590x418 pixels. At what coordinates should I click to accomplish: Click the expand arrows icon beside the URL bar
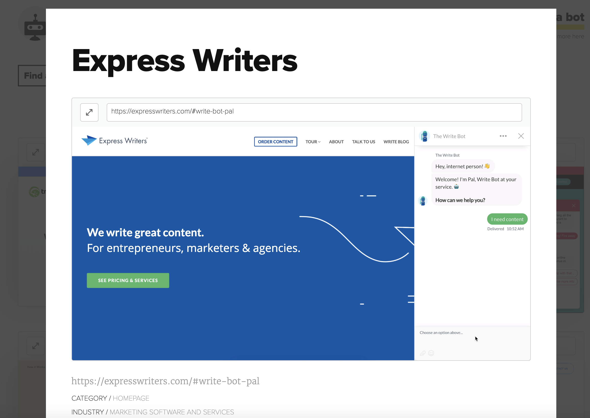[89, 112]
